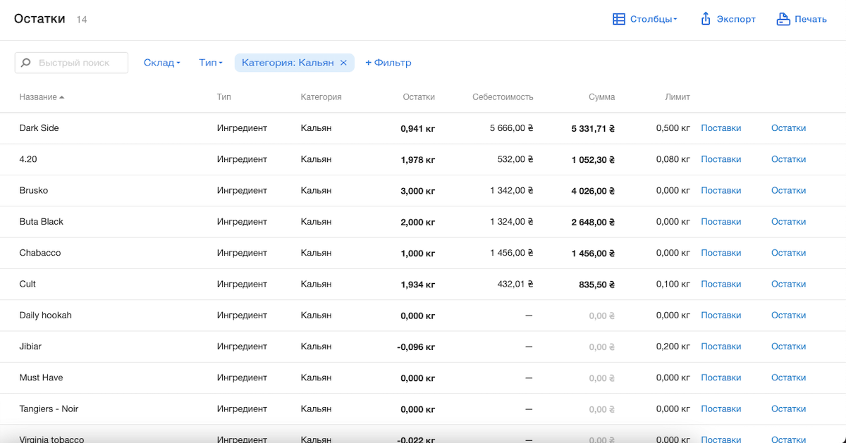Viewport: 846px width, 443px height.
Task: Sort by the Название column header
Action: pyautogui.click(x=42, y=97)
